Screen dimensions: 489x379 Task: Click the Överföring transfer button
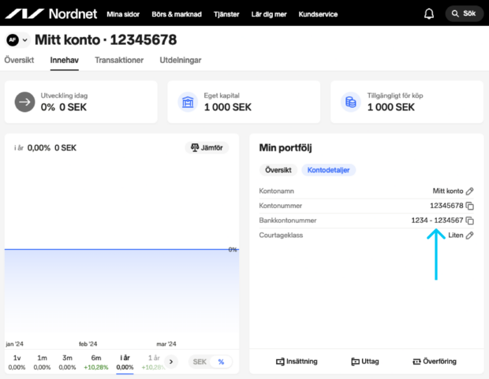(x=435, y=361)
